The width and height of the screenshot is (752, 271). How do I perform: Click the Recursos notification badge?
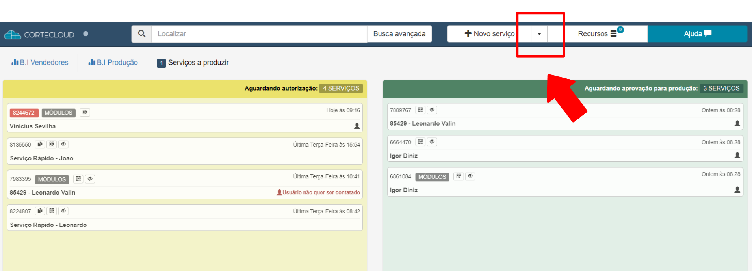coord(620,30)
